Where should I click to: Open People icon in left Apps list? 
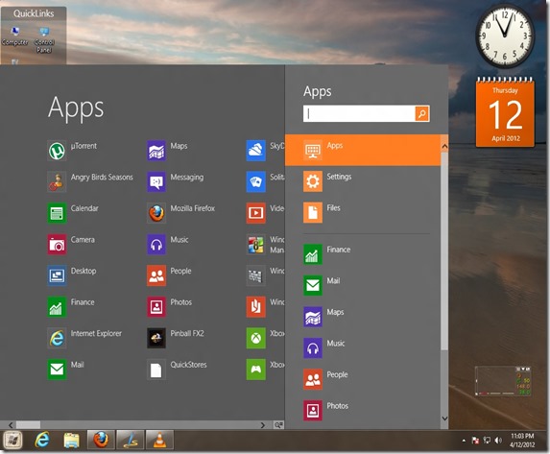[156, 275]
